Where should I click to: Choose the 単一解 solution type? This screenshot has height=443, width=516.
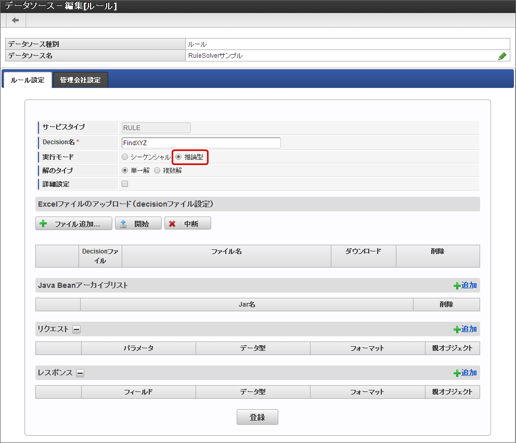pyautogui.click(x=125, y=170)
